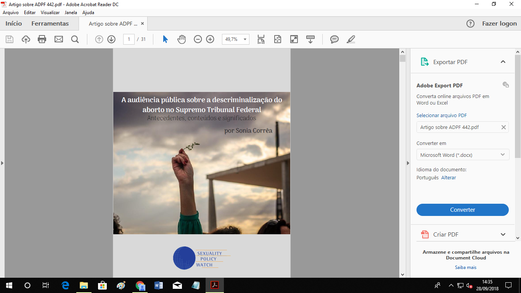
Task: Click the blue Converter button
Action: pyautogui.click(x=463, y=210)
